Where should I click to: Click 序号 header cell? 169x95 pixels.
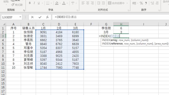point(13,28)
